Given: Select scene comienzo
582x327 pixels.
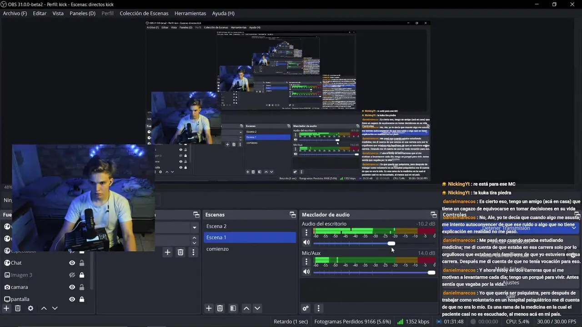Looking at the screenshot, I should click(x=249, y=249).
